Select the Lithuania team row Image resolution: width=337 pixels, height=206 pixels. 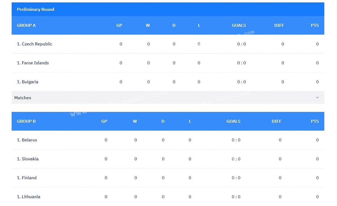[168, 197]
